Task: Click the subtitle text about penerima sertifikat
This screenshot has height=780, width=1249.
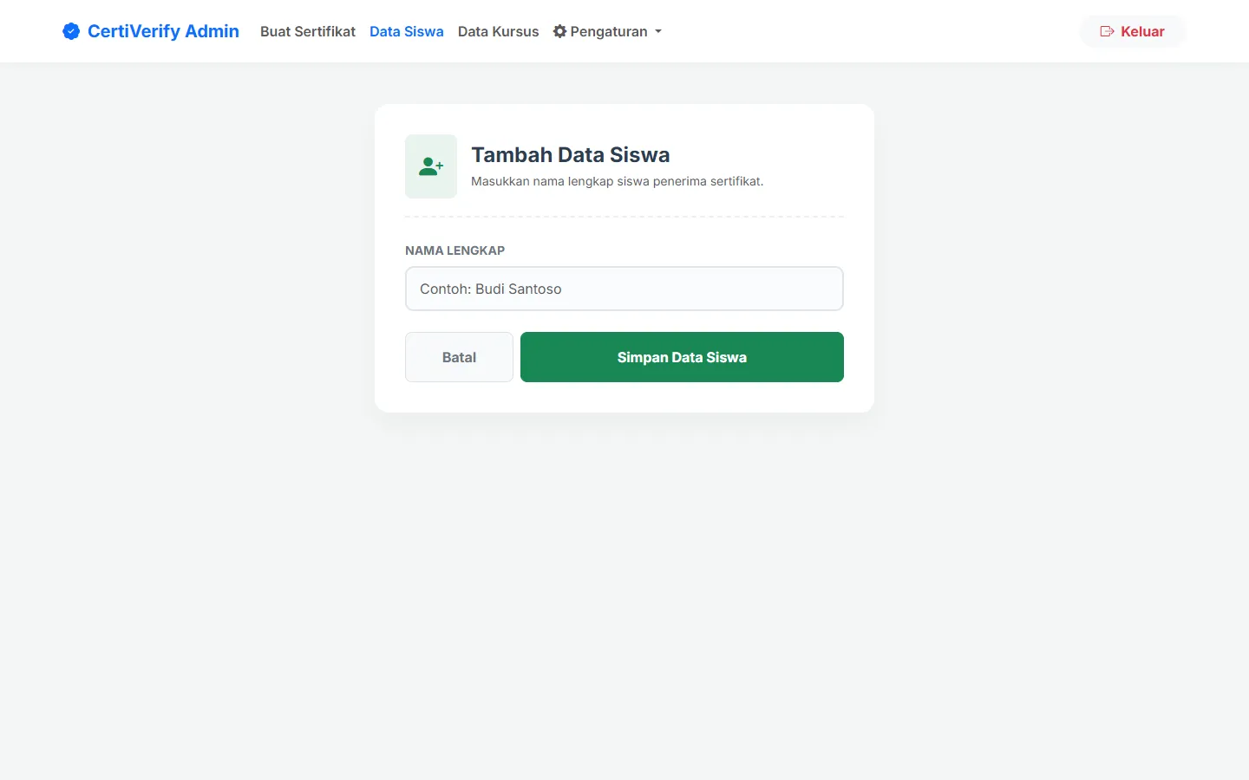Action: click(x=617, y=181)
